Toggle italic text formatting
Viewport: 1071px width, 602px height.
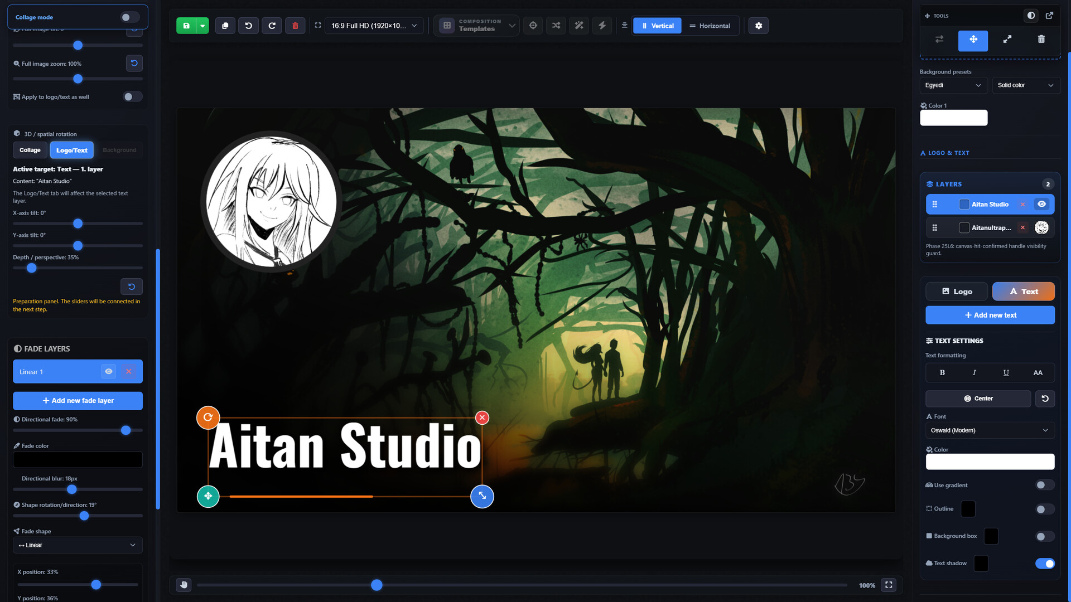pyautogui.click(x=974, y=373)
